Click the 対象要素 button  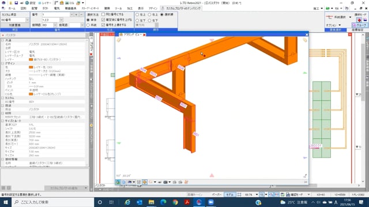(x=15, y=25)
